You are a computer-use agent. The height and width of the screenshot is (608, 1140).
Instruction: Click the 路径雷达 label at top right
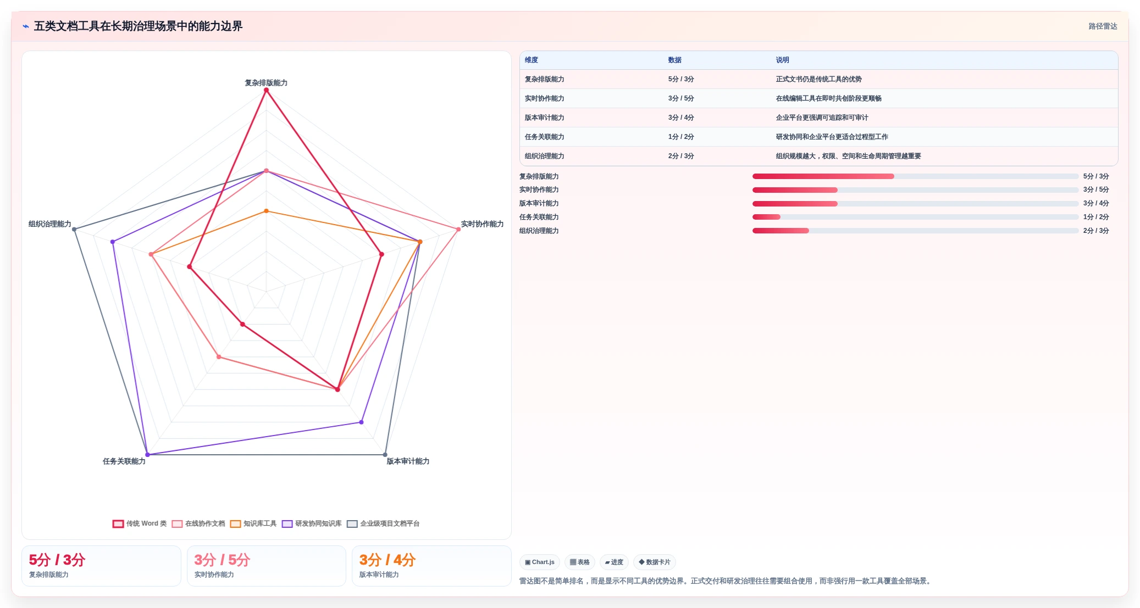pyautogui.click(x=1103, y=26)
